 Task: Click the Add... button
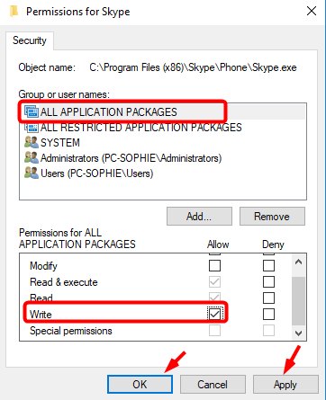[199, 216]
